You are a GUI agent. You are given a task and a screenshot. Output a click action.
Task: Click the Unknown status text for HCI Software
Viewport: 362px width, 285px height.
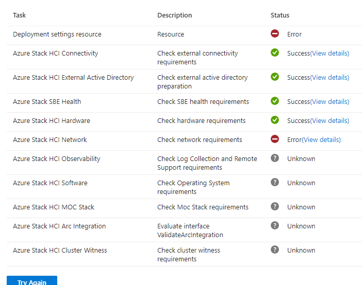(301, 183)
